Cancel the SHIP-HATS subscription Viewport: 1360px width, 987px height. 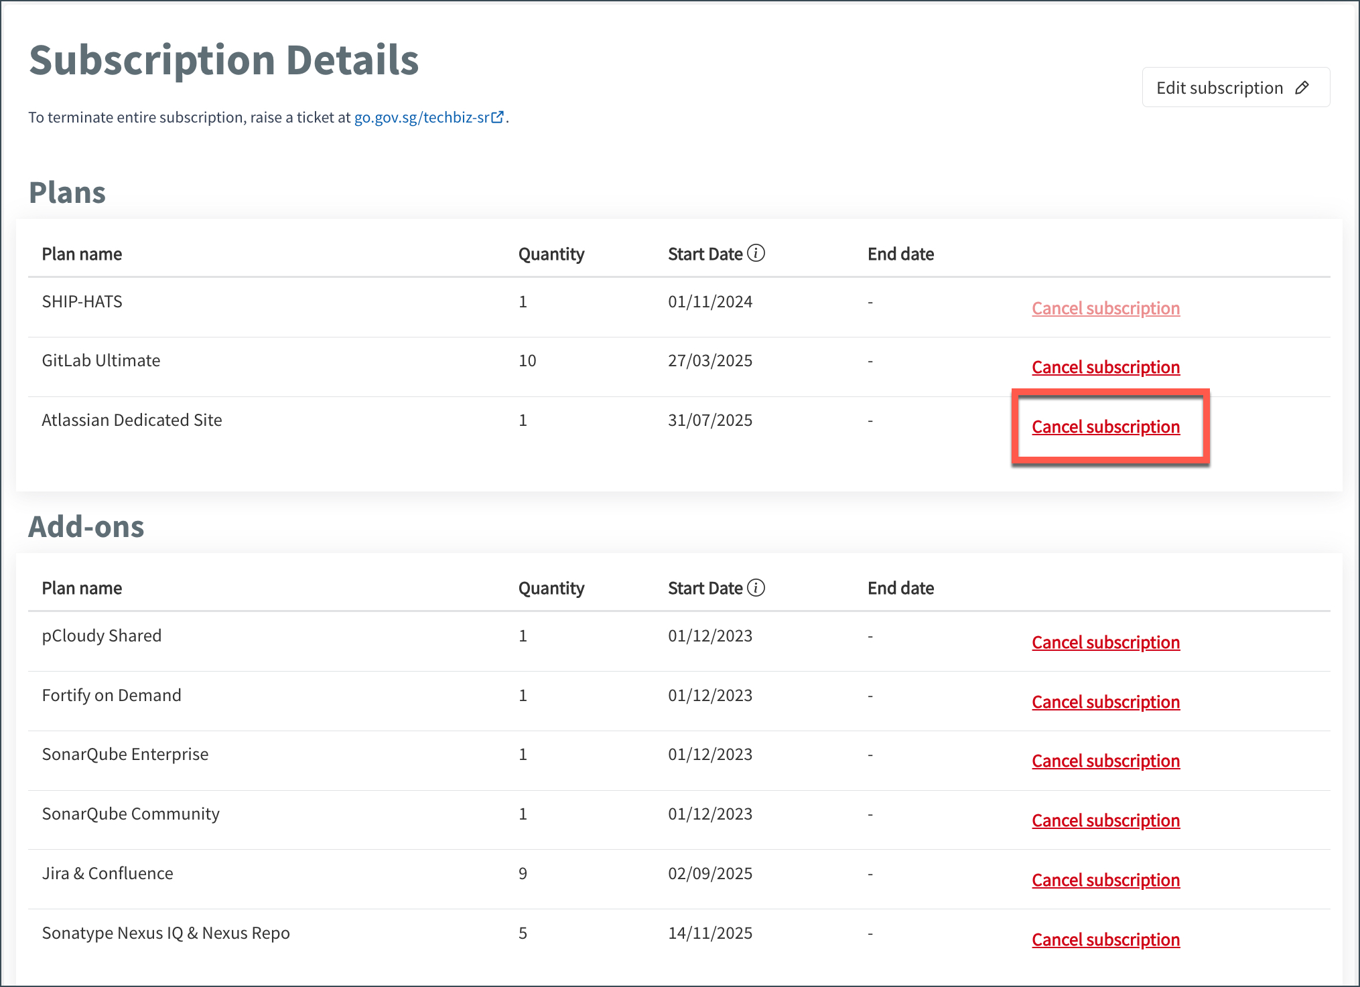pyautogui.click(x=1105, y=308)
